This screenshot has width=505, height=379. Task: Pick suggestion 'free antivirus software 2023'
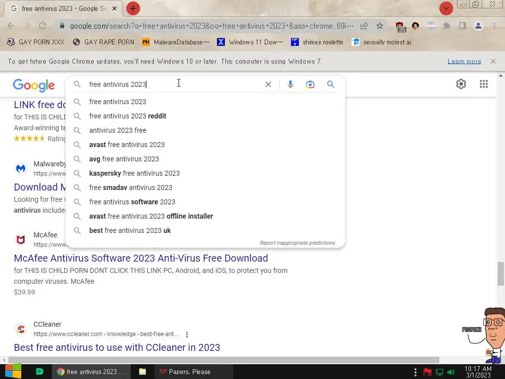[206, 202]
